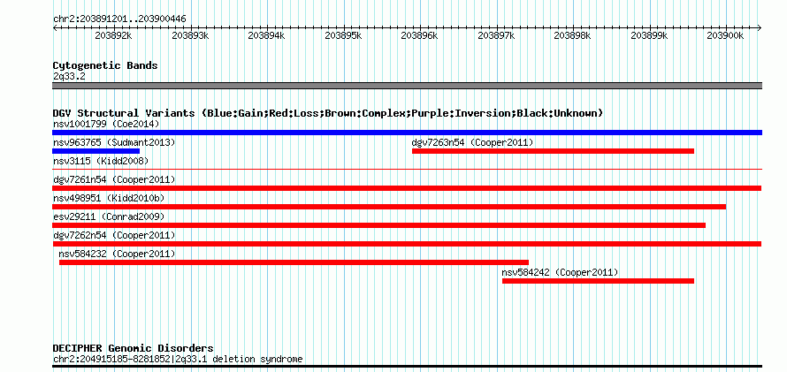787x372 pixels.
Task: Select the nsv1001799 (Coe2014) label
Action: click(x=106, y=124)
